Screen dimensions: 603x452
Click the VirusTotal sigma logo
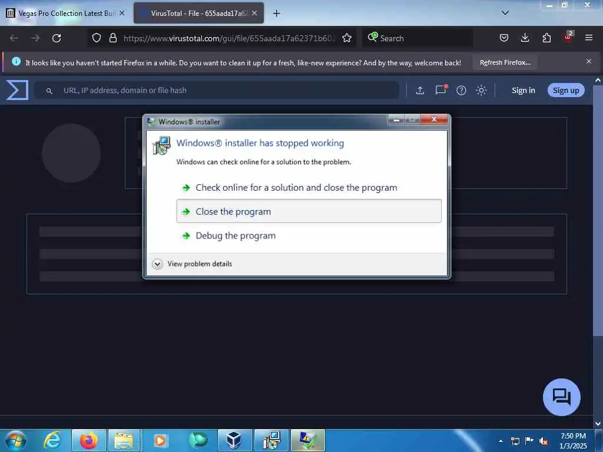17,90
